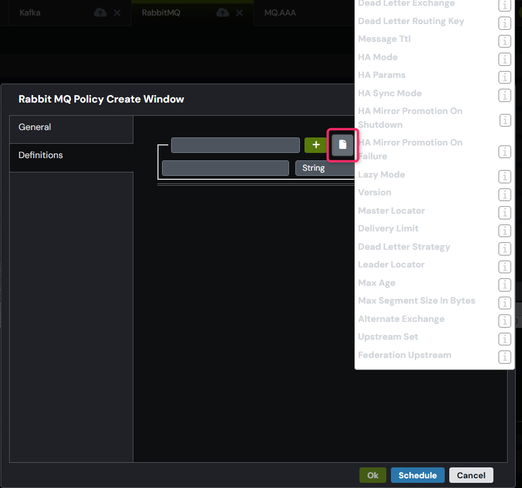Open info for Max Segment Size In Bytes
The image size is (522, 488).
(x=505, y=303)
